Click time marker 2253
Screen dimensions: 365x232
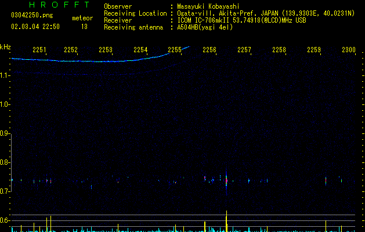[x=106, y=50]
